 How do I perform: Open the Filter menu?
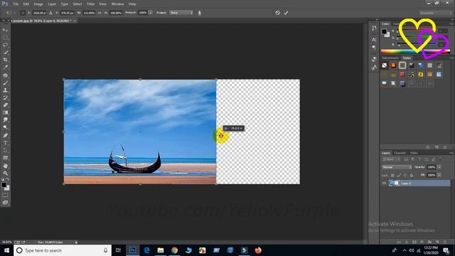coord(90,4)
